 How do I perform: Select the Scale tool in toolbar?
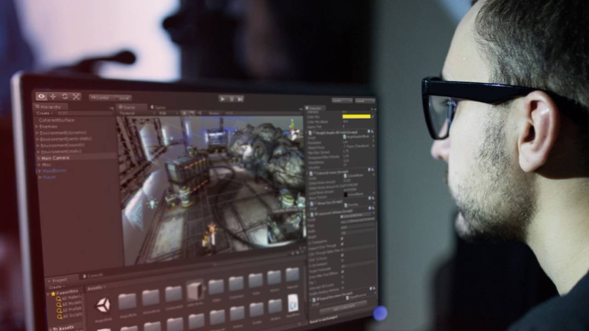click(76, 96)
